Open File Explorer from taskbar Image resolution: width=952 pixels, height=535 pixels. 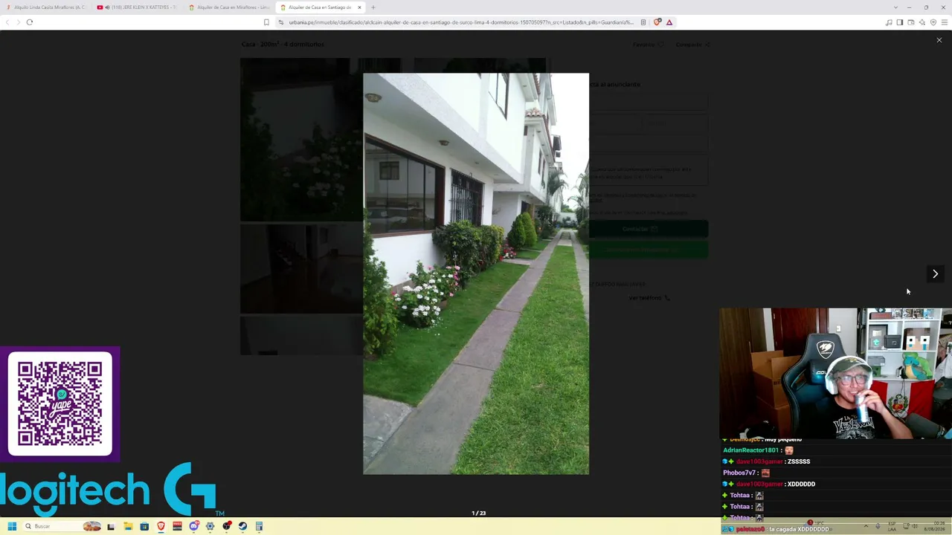click(x=128, y=526)
